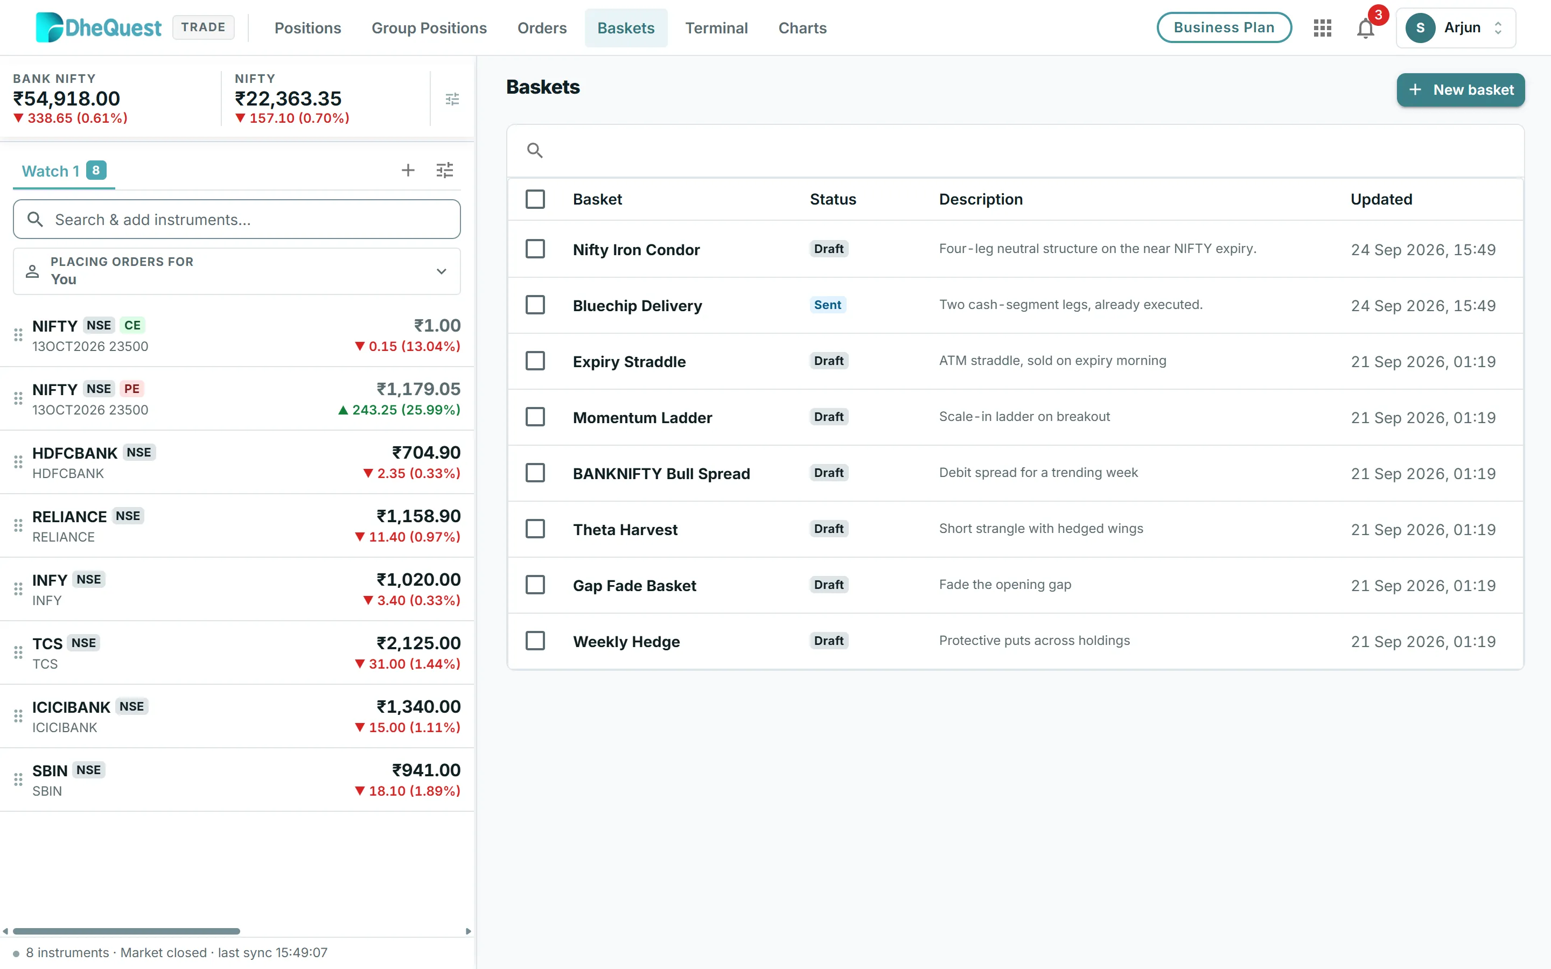Open the Arjun account switcher
The width and height of the screenshot is (1551, 969).
[x=1456, y=27]
